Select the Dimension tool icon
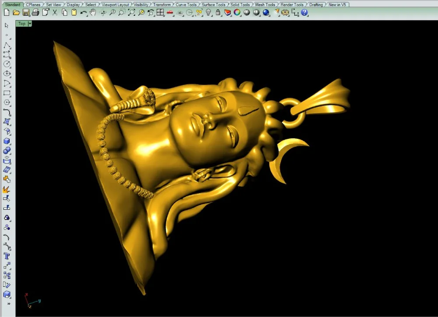438x317 pixels. 295,12
